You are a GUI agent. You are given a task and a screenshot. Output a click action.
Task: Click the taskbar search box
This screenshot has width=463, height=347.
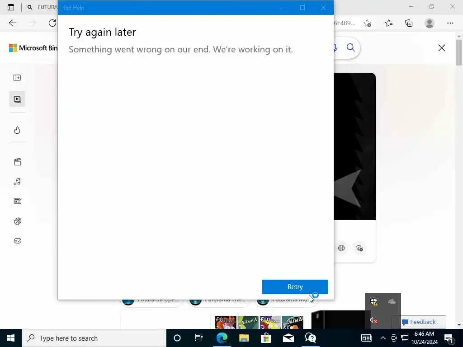(x=94, y=338)
